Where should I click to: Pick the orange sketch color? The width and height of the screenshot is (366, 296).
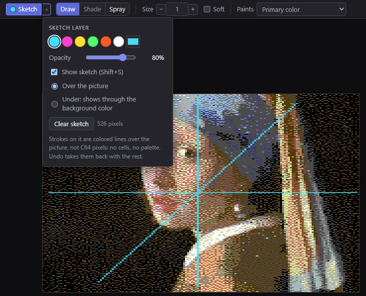(x=106, y=42)
